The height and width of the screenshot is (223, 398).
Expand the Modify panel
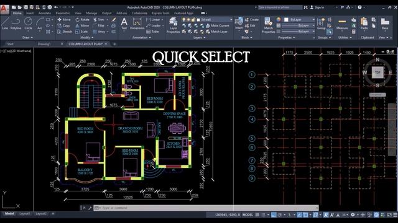tap(87, 37)
